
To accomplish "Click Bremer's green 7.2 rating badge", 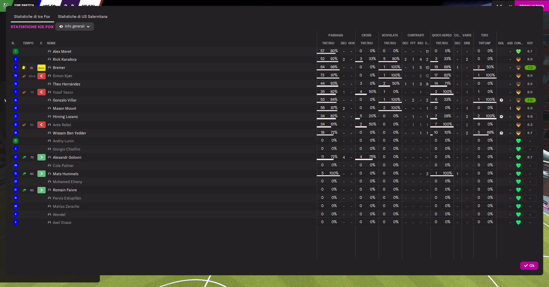I will click(530, 68).
